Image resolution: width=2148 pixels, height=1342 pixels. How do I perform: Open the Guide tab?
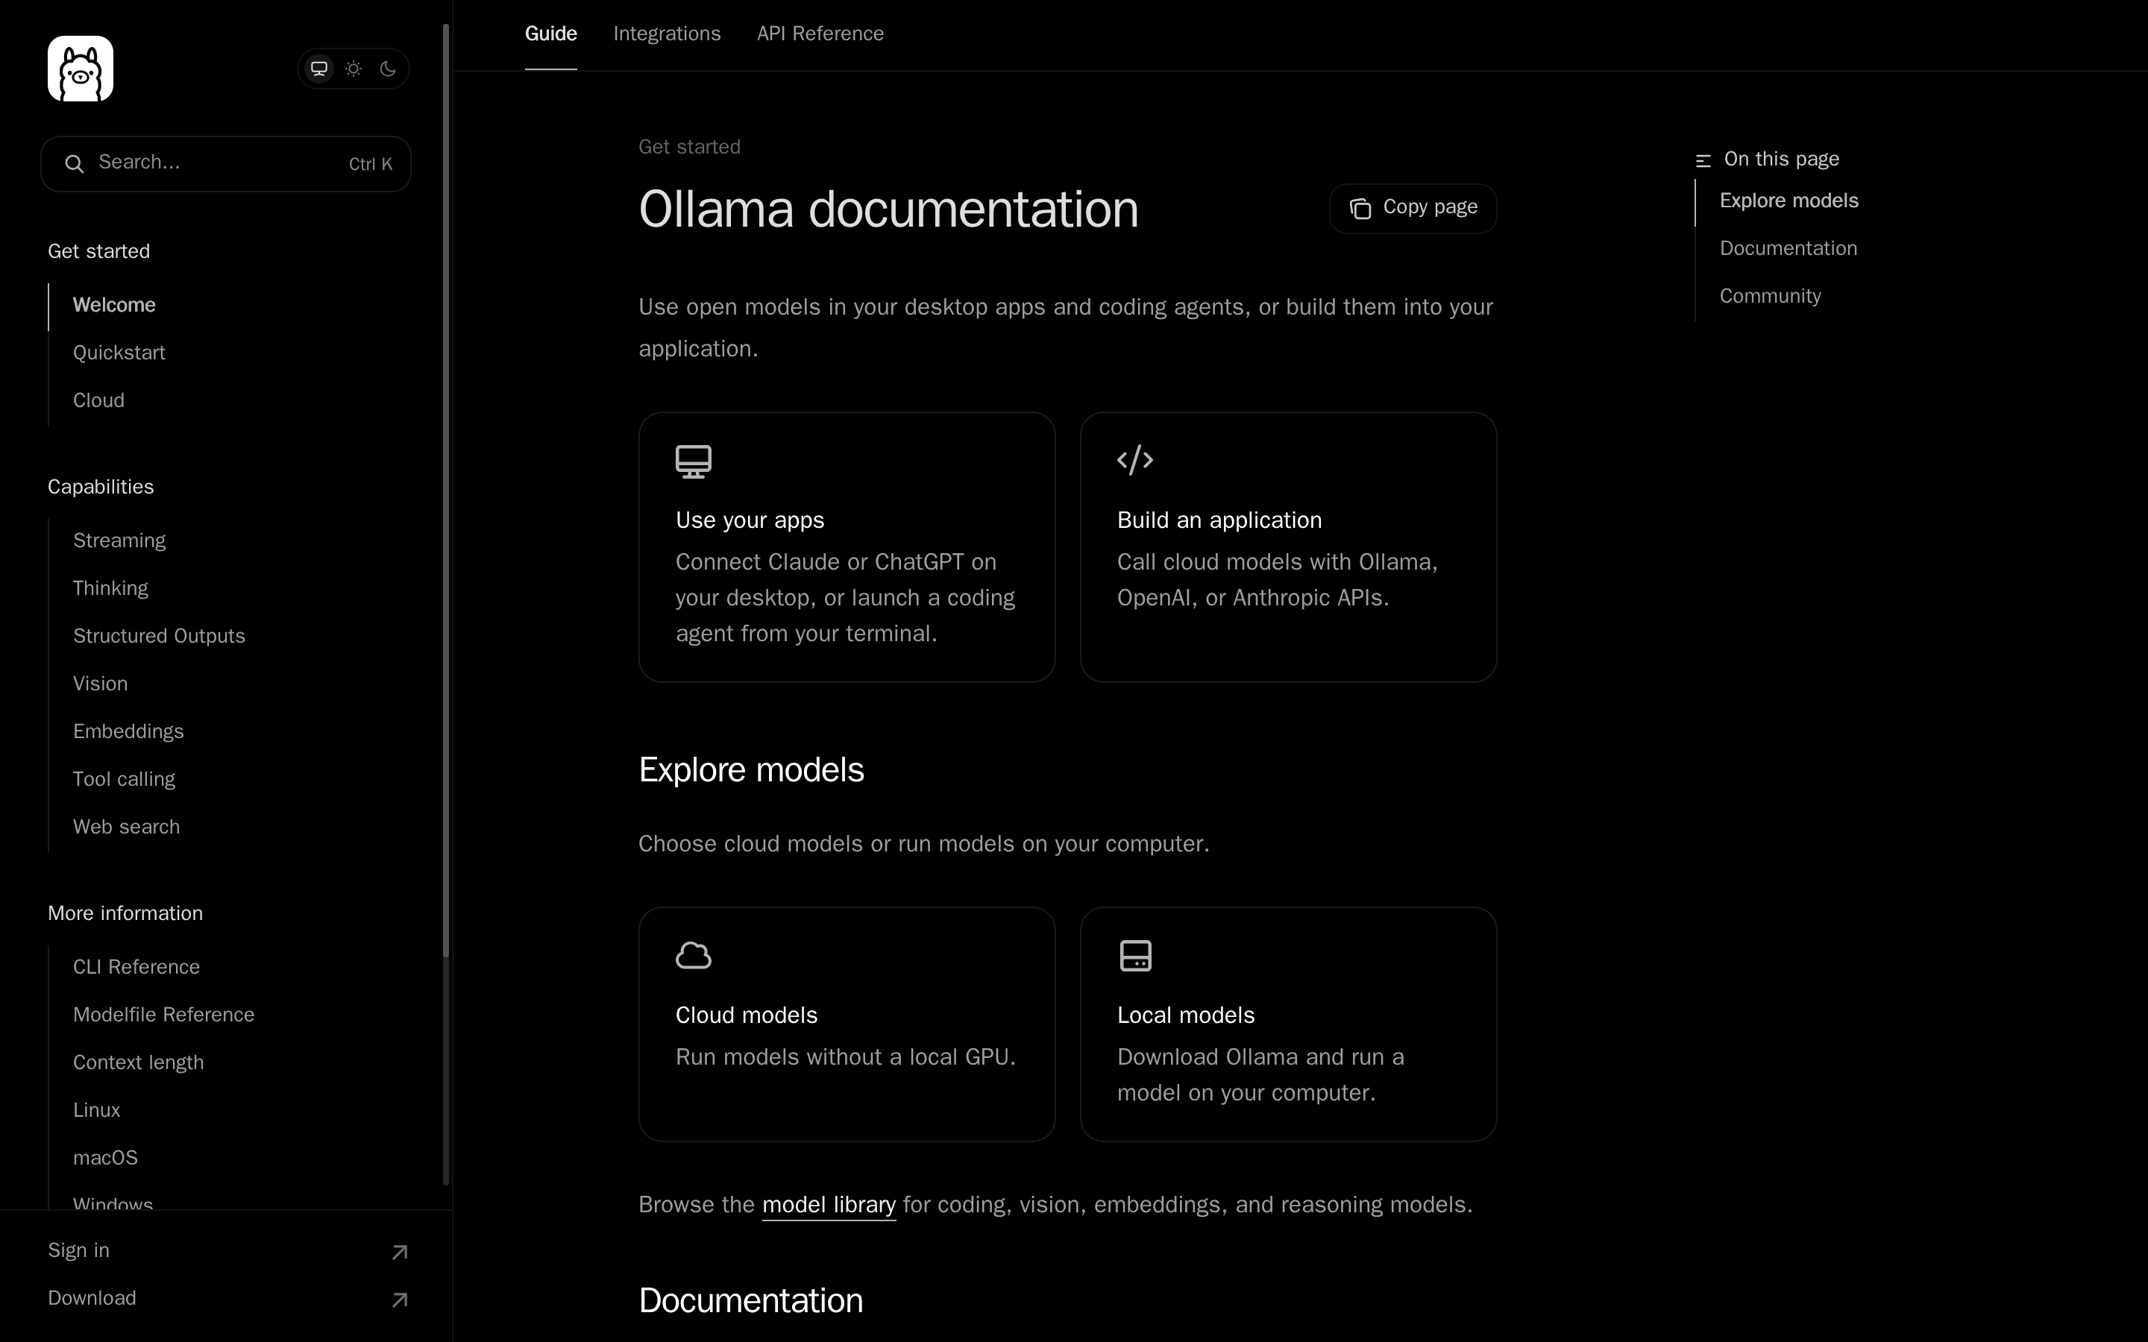[551, 34]
